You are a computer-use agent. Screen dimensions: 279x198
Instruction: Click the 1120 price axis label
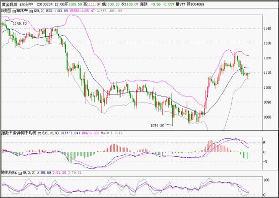tap(267, 58)
